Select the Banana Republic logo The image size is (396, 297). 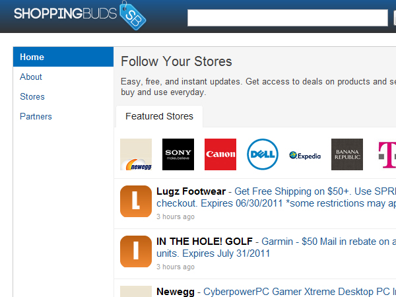click(x=347, y=154)
